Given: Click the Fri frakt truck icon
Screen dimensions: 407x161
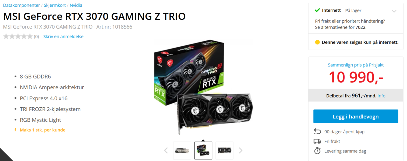Looking at the screenshot, I should pyautogui.click(x=317, y=141).
